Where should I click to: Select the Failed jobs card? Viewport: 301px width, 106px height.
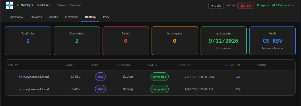pyautogui.click(x=126, y=41)
